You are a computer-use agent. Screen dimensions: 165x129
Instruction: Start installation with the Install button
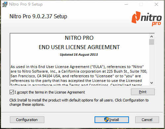pos(112,120)
